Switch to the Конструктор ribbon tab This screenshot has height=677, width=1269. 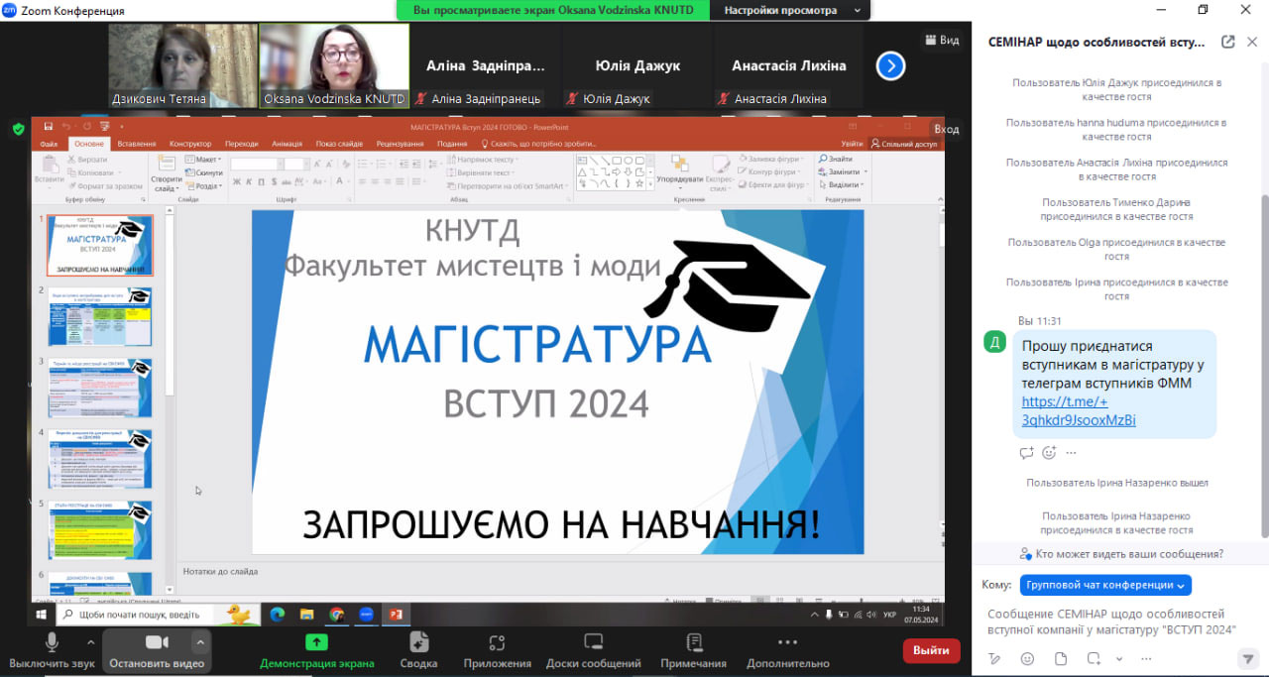point(190,144)
